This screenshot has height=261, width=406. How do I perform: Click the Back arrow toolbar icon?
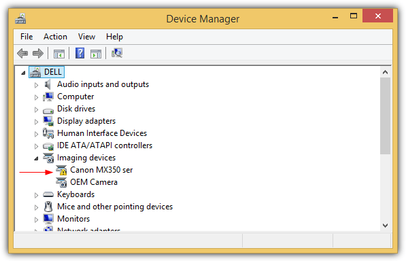point(22,54)
